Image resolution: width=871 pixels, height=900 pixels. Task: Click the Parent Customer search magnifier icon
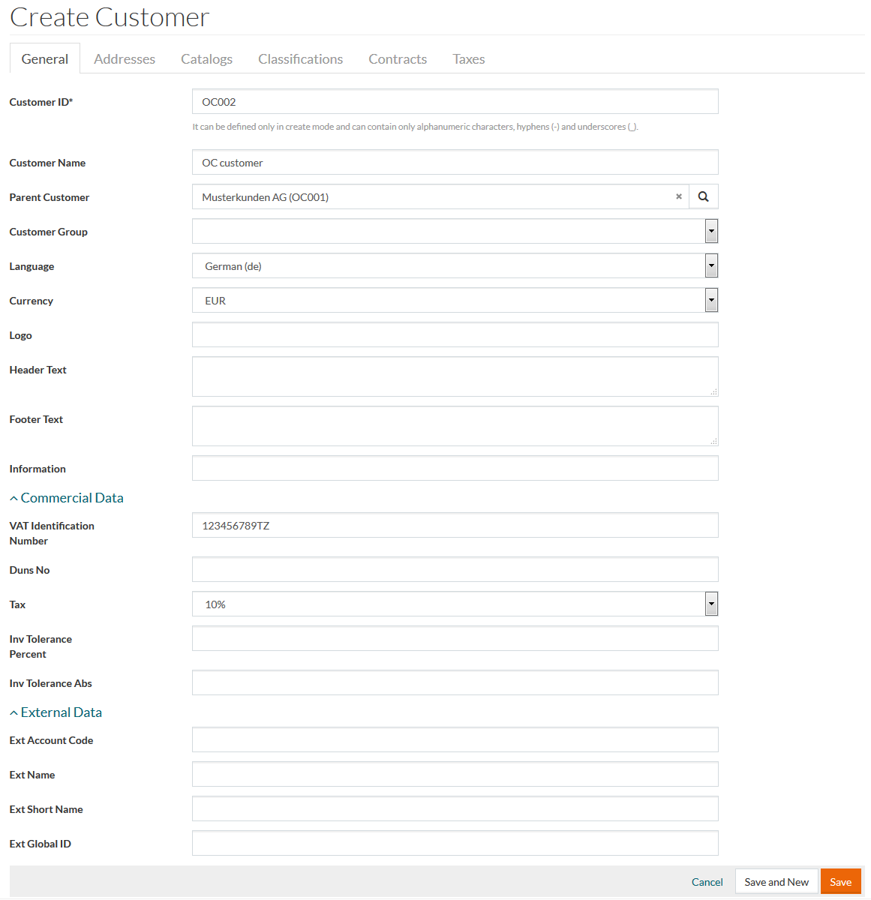703,196
